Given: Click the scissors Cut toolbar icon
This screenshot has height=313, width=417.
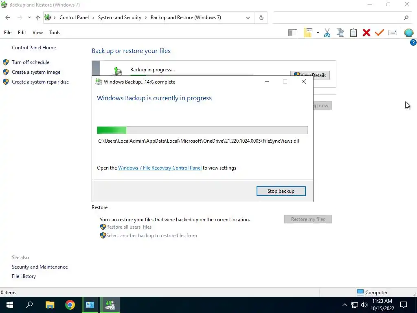Looking at the screenshot, I should (x=327, y=33).
